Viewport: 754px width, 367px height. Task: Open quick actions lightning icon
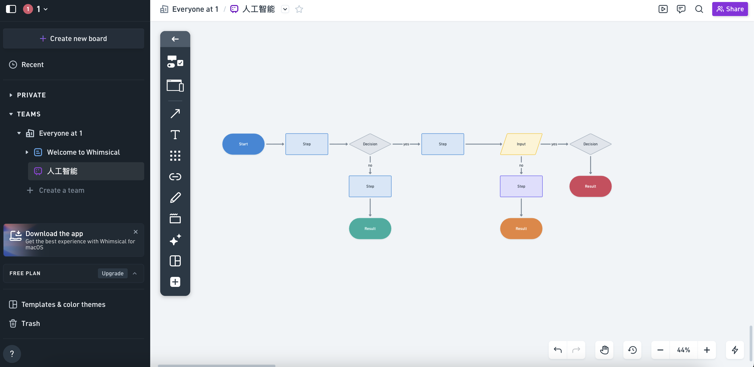pos(735,350)
